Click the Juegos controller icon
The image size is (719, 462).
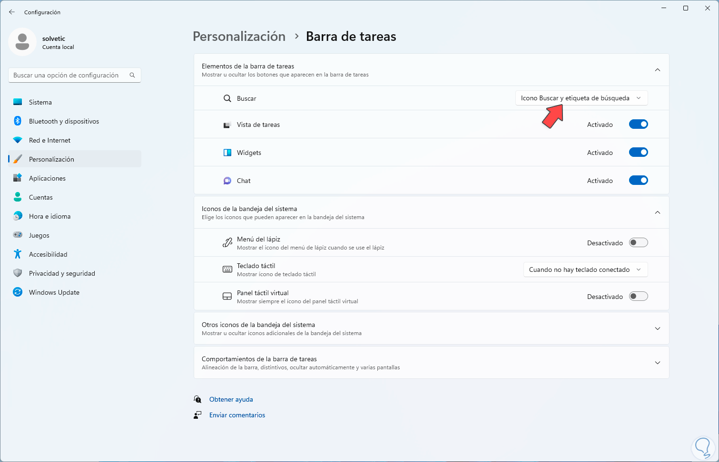click(18, 235)
